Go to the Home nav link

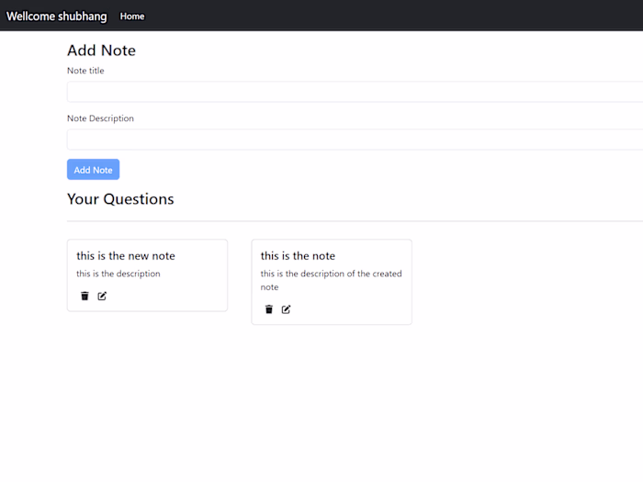click(x=132, y=17)
